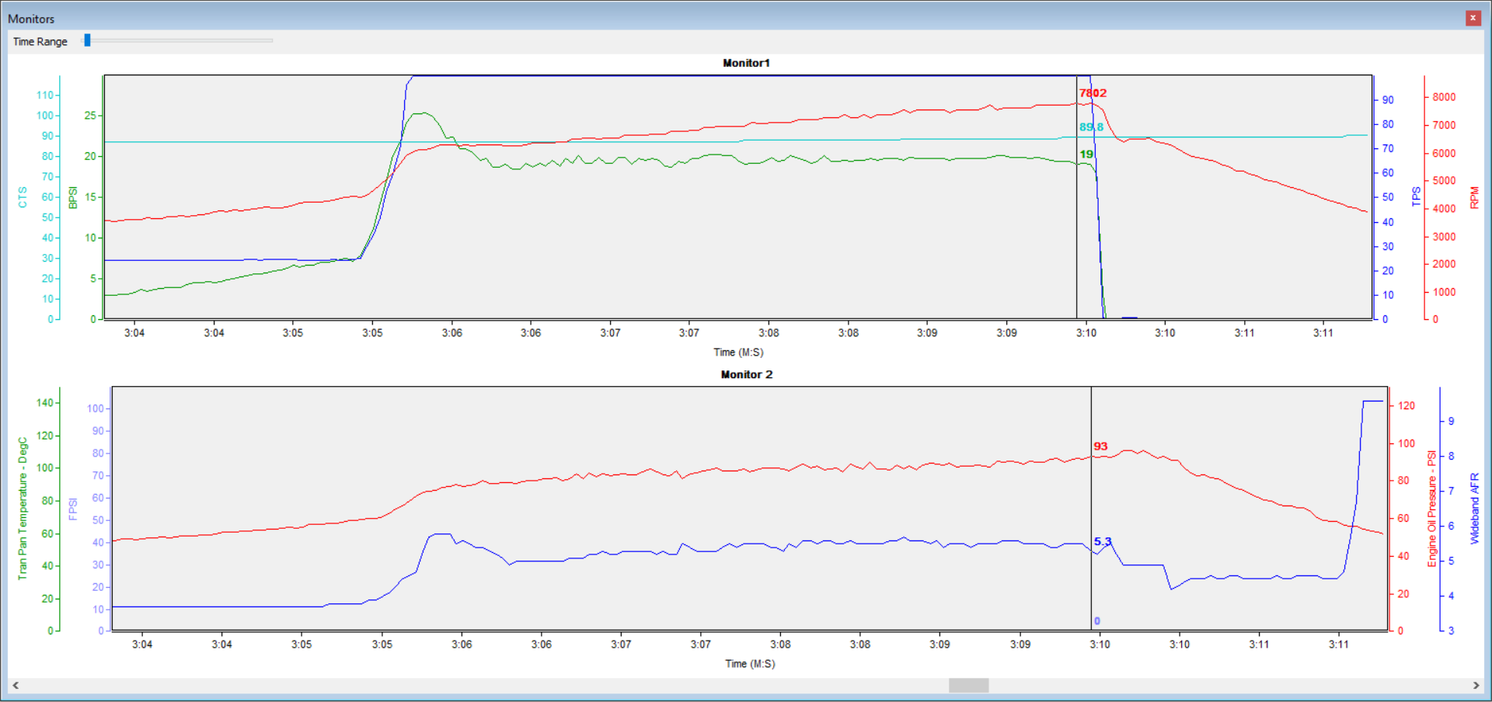
Task: Click the 120 tick on Engine Oil Pressure axis
Action: pyautogui.click(x=1407, y=406)
